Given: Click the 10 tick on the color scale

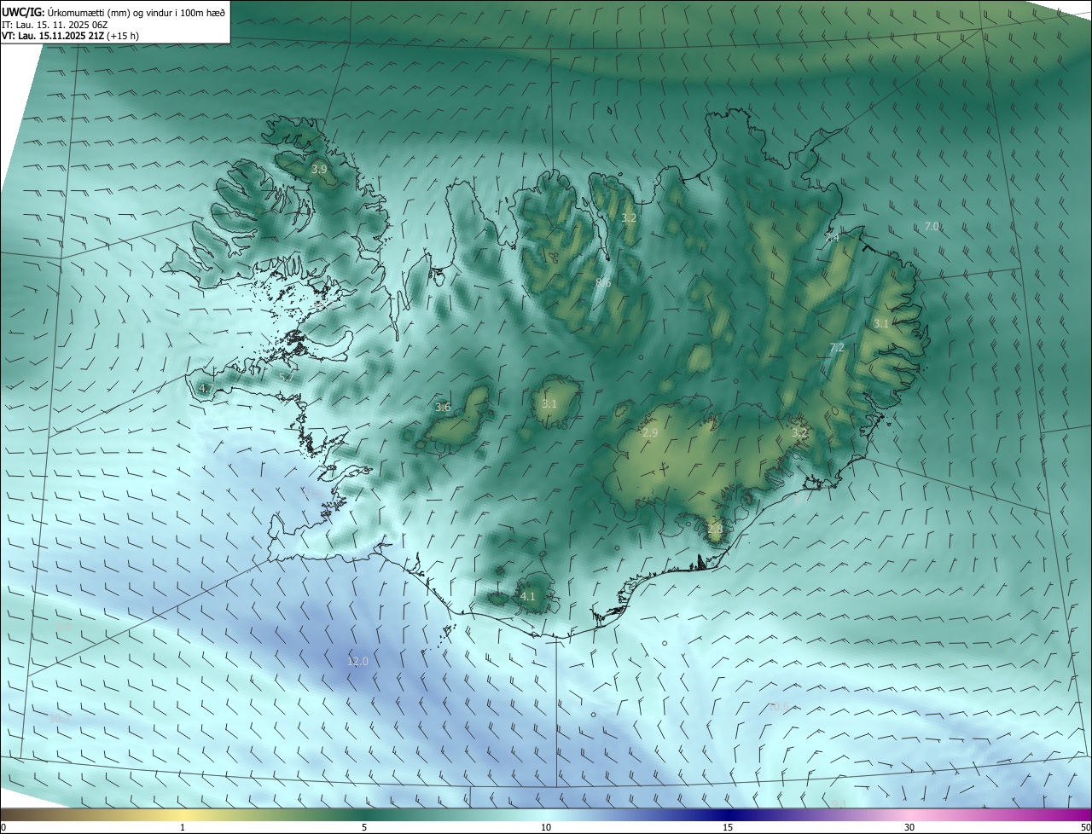Looking at the screenshot, I should (x=546, y=827).
